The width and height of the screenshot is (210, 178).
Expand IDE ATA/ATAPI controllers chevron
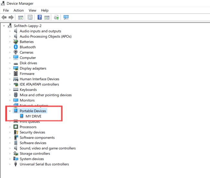[10, 84]
